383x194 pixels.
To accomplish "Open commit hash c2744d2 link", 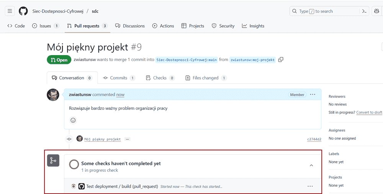I will [x=314, y=139].
